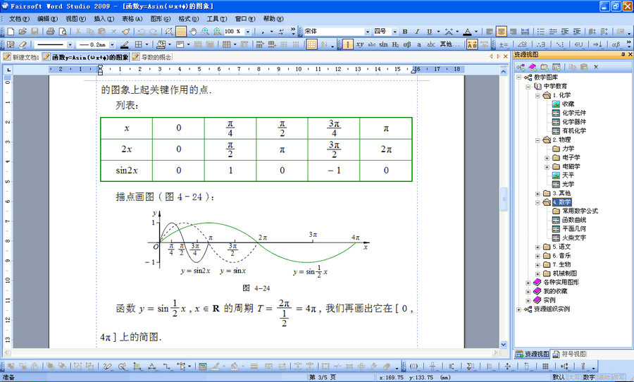Select 火柴文字 in the resource tree
The height and width of the screenshot is (382, 634).
point(574,238)
